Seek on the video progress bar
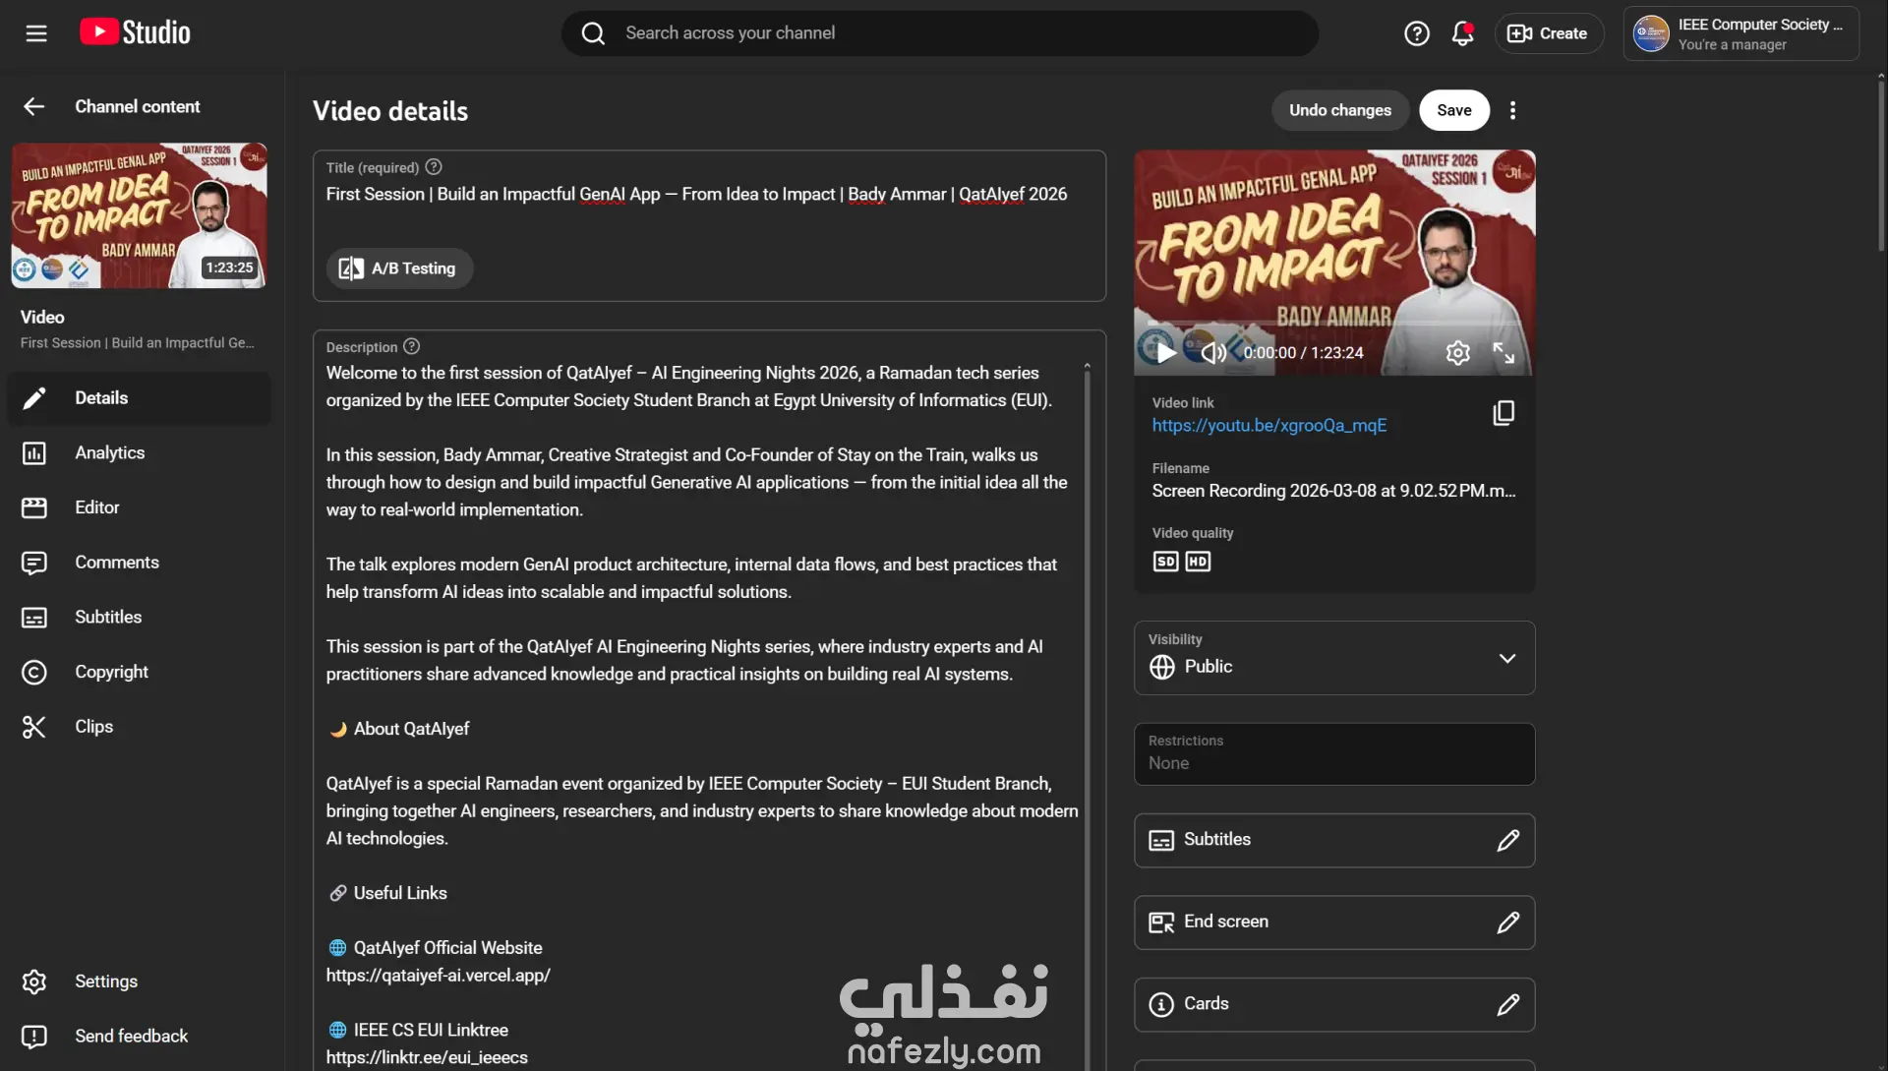Image resolution: width=1888 pixels, height=1071 pixels. click(1334, 323)
